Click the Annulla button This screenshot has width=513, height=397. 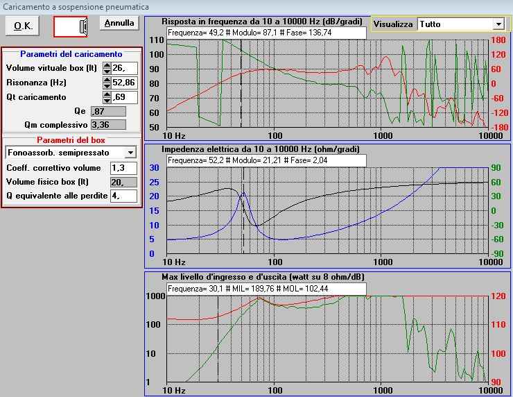pyautogui.click(x=119, y=24)
